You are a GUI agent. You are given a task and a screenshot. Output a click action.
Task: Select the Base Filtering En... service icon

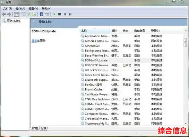click(x=83, y=56)
